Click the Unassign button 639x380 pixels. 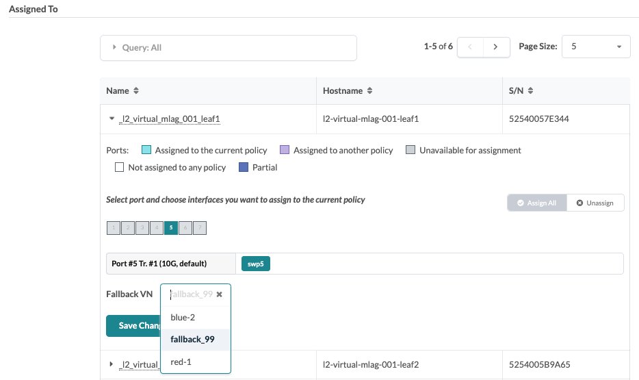(x=595, y=203)
